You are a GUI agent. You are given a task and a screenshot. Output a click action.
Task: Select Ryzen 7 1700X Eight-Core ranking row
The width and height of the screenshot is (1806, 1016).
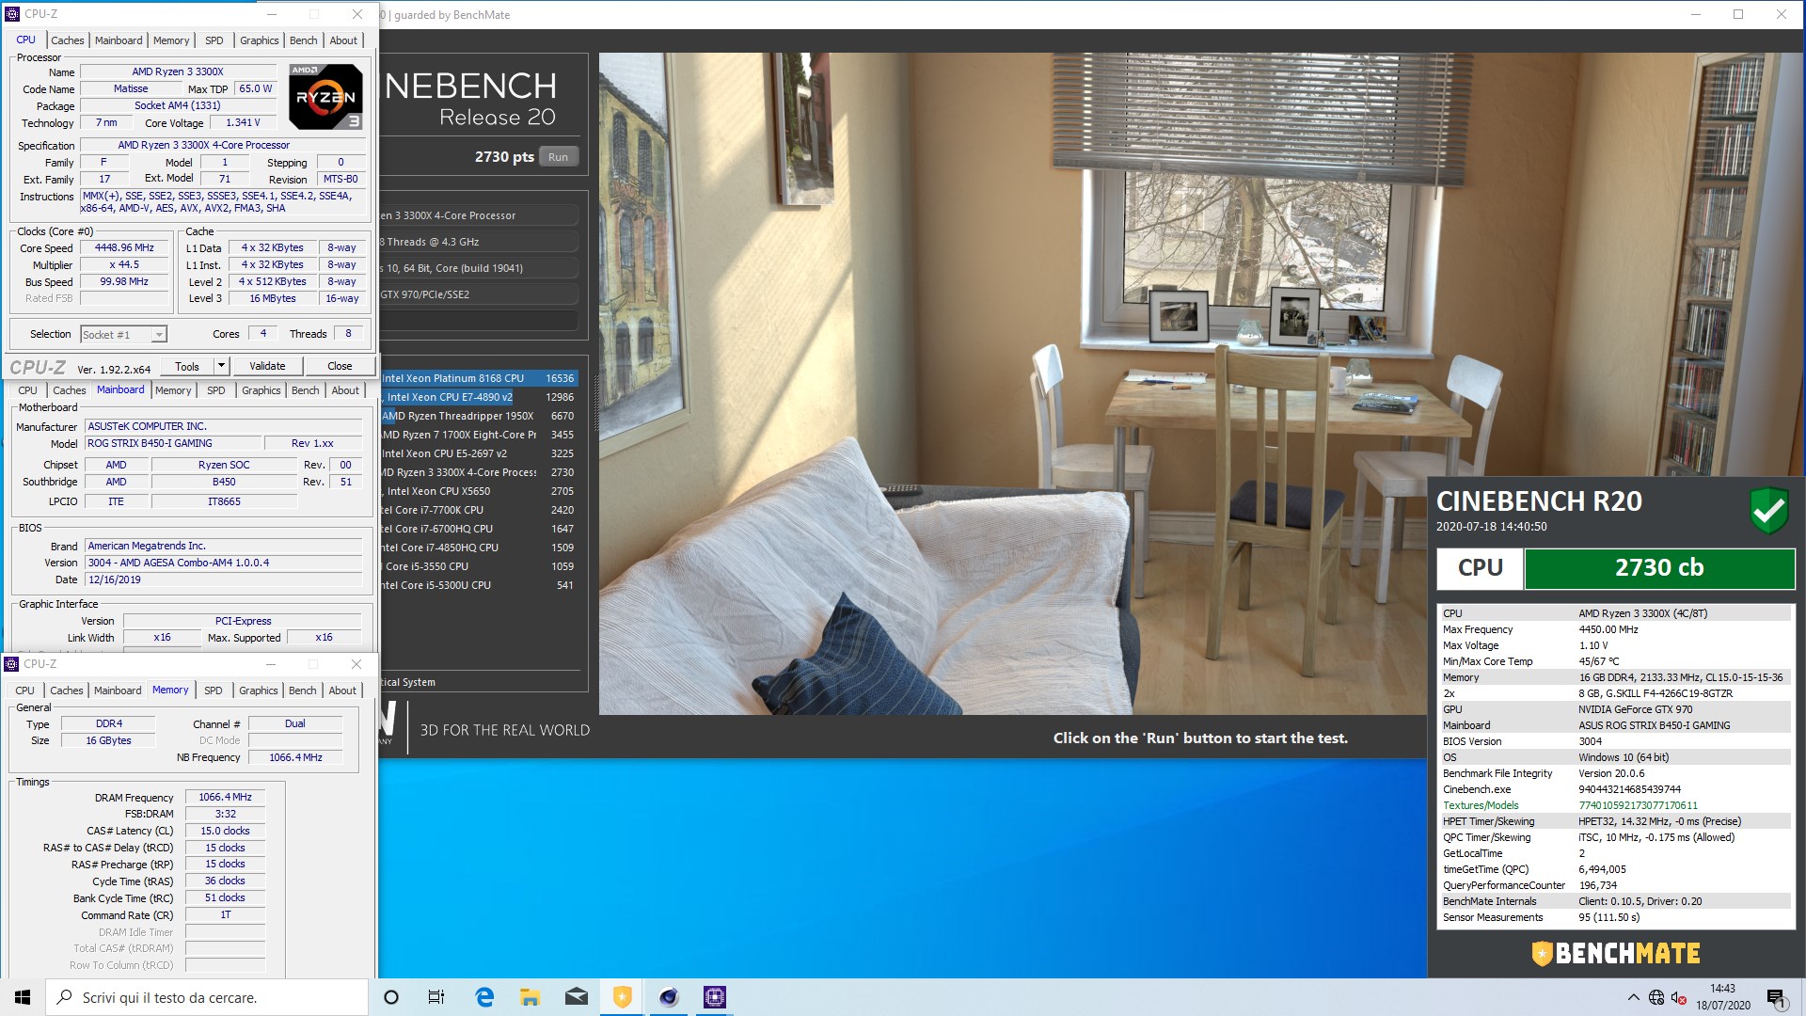coord(479,435)
